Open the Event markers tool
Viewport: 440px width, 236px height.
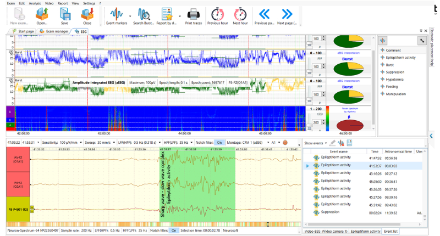117,16
